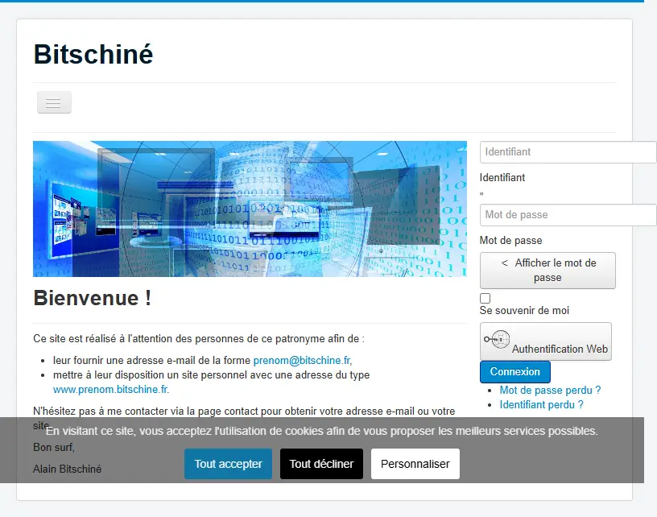
Task: Accept all cookies with Tout accepter
Action: click(x=228, y=464)
